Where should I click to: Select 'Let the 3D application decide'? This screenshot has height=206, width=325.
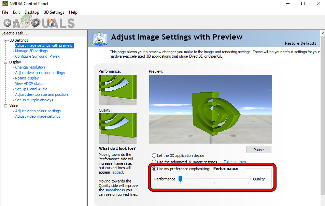pos(154,156)
